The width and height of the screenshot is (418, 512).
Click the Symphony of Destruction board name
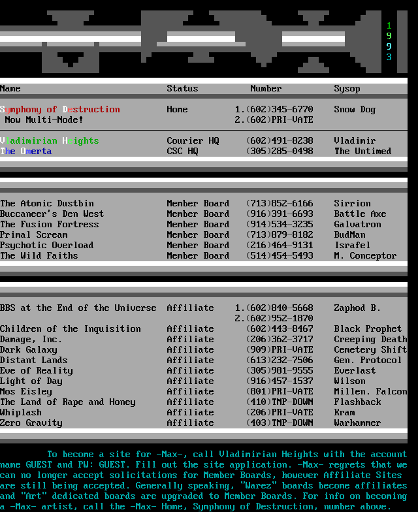[60, 110]
